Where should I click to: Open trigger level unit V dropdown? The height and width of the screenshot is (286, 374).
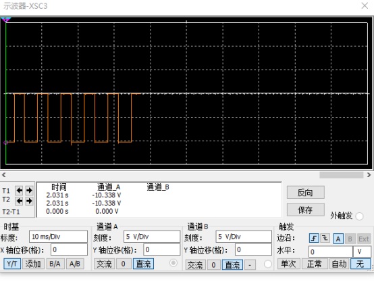click(362, 252)
